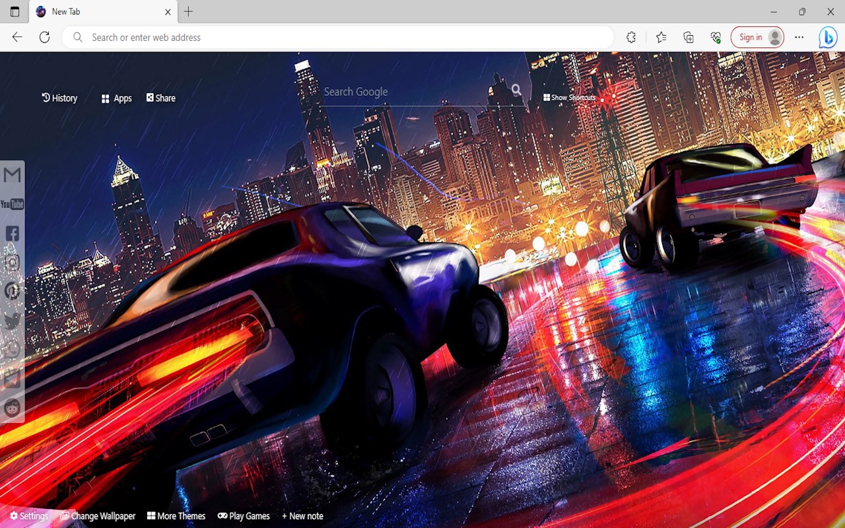Click the profile avatar icon
Image resolution: width=845 pixels, height=528 pixels.
point(775,38)
